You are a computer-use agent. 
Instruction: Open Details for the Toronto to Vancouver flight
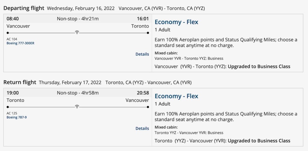(142, 129)
